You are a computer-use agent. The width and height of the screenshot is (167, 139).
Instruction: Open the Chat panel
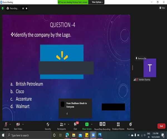pos(75,126)
